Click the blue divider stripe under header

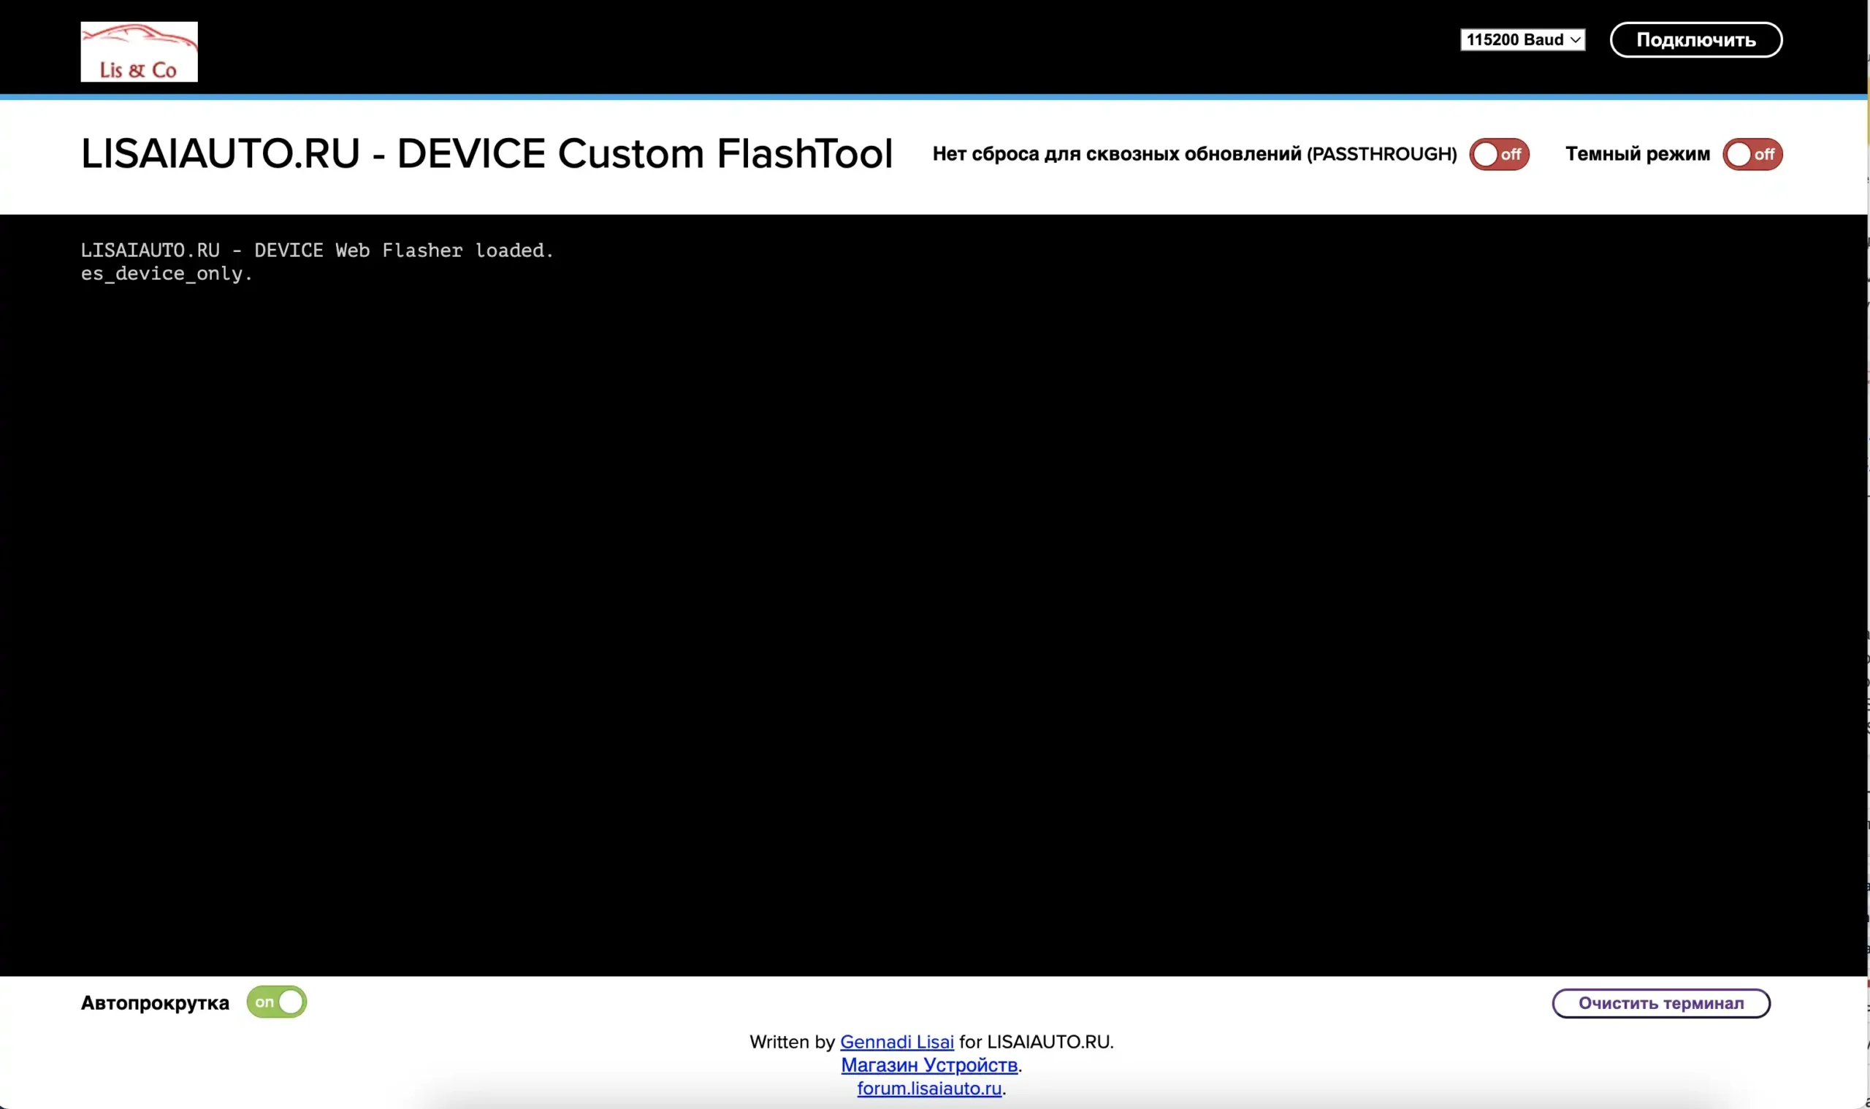tap(933, 97)
